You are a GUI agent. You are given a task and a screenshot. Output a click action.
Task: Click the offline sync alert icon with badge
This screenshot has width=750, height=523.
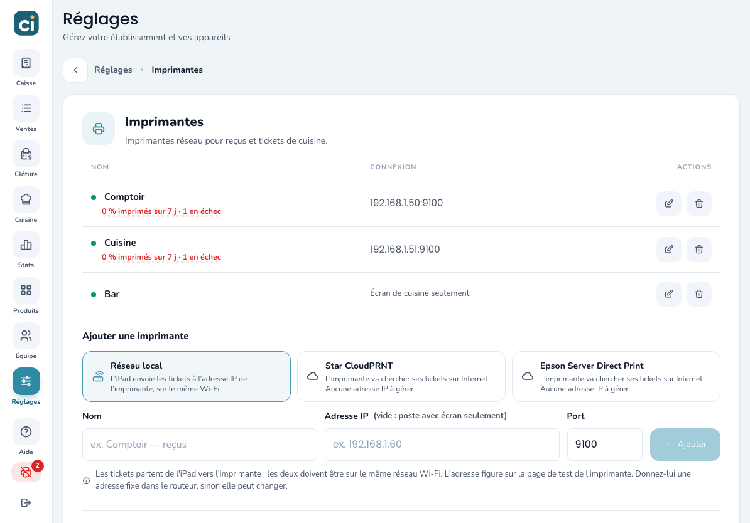(x=26, y=472)
